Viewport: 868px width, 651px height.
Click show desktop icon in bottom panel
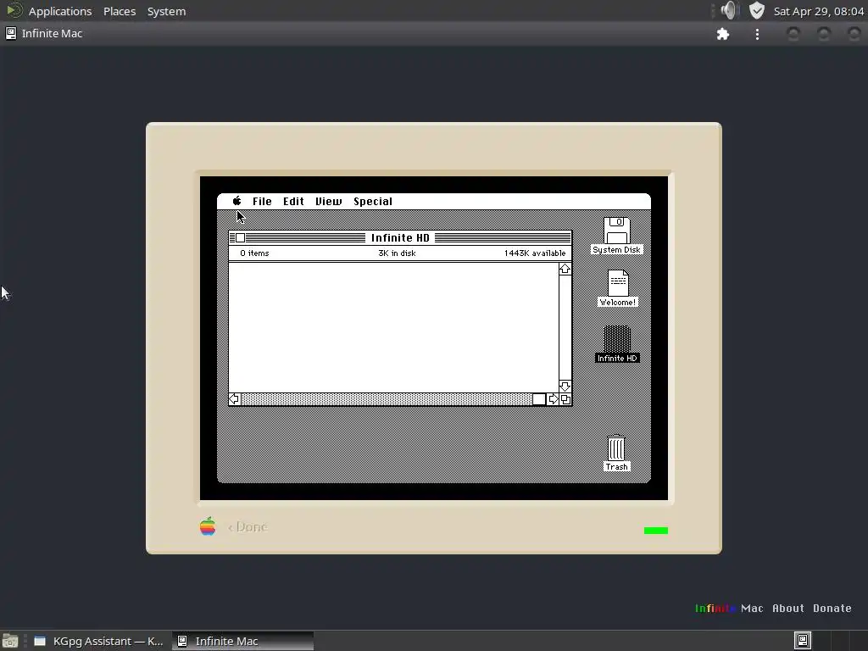9,641
